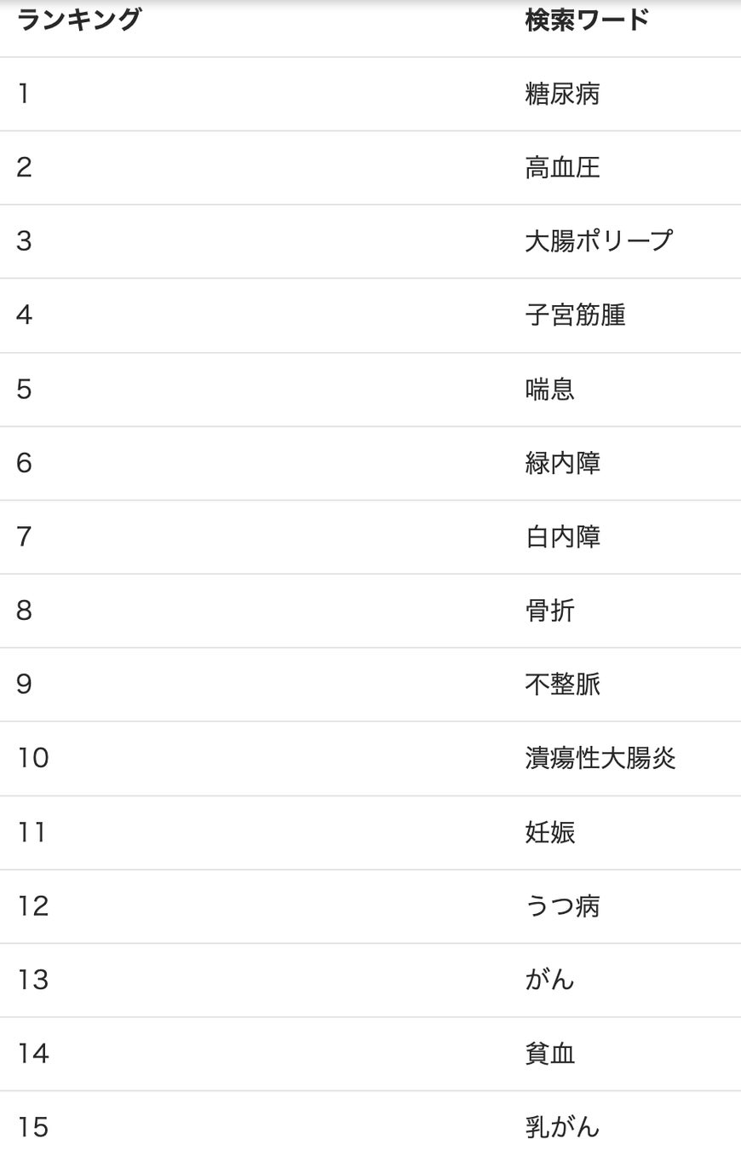Tap the 喘息 search word
741x1151 pixels.
click(x=549, y=389)
